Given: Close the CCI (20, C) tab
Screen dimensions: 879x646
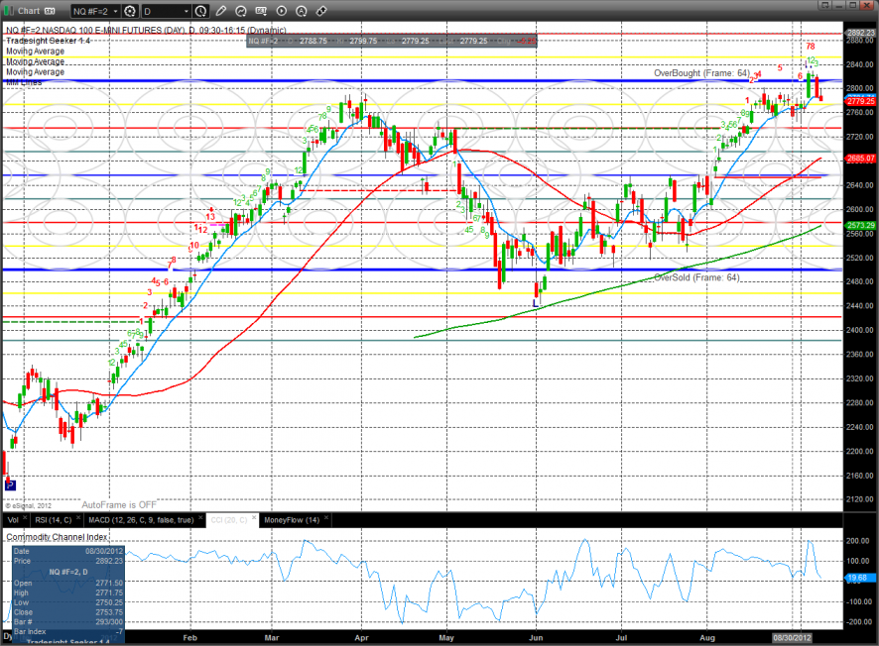Looking at the screenshot, I should (253, 519).
